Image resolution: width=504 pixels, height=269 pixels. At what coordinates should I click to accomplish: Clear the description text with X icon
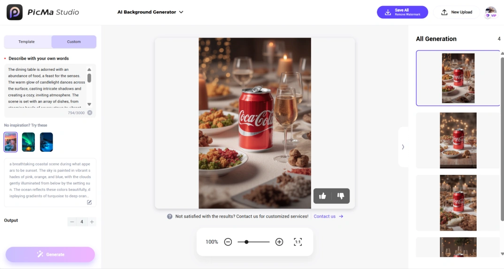[90, 112]
